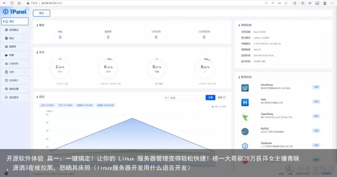The height and width of the screenshot is (177, 337).
Task: Click the CPU usage gauge 2.34%
Action: click(60, 69)
